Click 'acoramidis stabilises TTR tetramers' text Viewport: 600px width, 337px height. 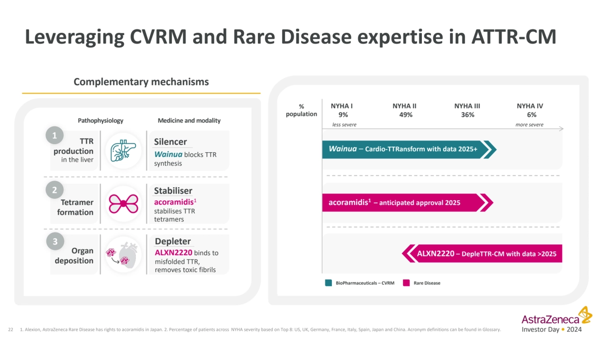pyautogui.click(x=175, y=210)
